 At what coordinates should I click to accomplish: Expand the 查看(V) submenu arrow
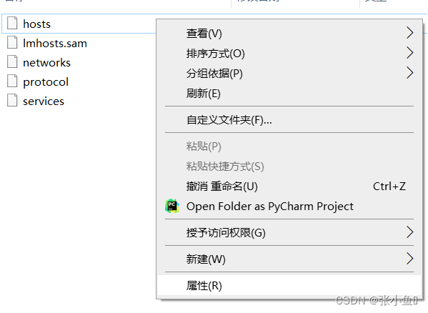pos(409,33)
